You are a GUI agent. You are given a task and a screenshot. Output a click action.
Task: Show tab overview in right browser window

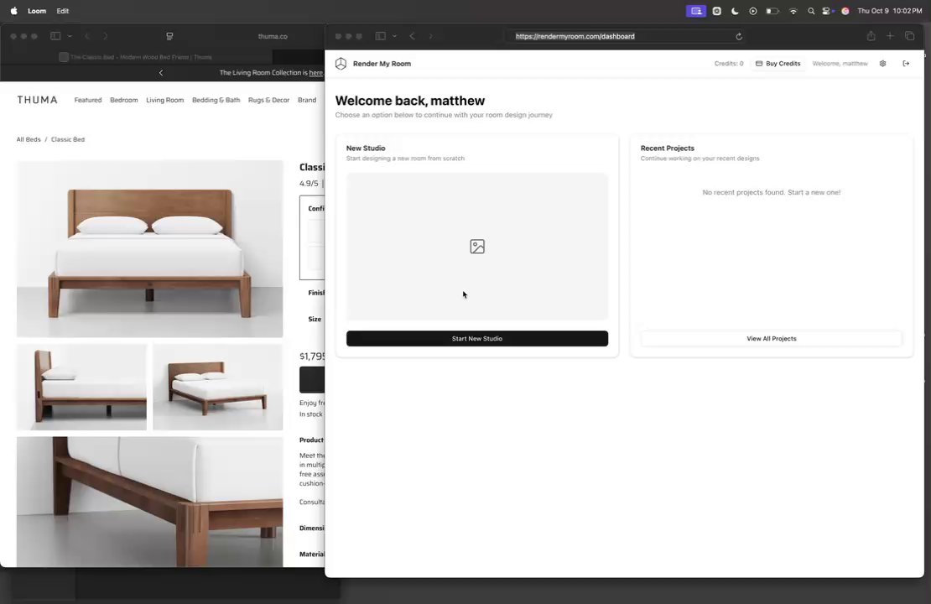pos(909,36)
